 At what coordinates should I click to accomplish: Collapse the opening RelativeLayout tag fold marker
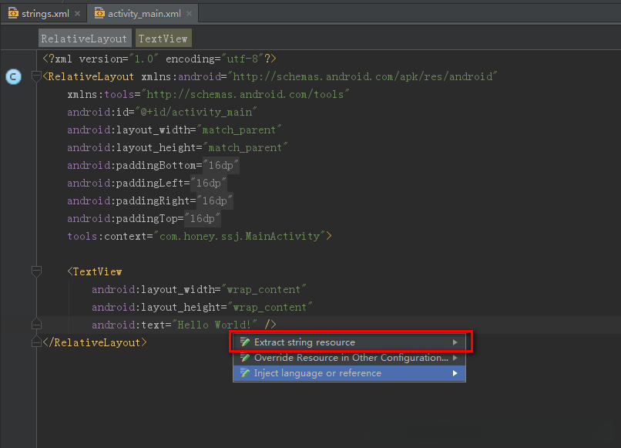pyautogui.click(x=35, y=76)
